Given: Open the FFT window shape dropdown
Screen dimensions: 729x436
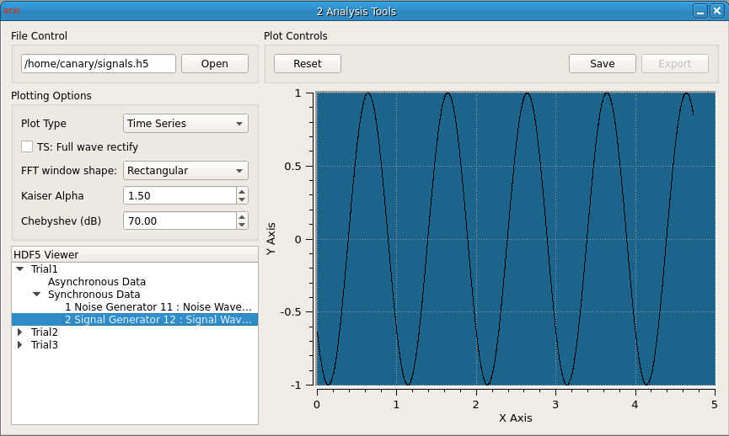Looking at the screenshot, I should pos(185,170).
